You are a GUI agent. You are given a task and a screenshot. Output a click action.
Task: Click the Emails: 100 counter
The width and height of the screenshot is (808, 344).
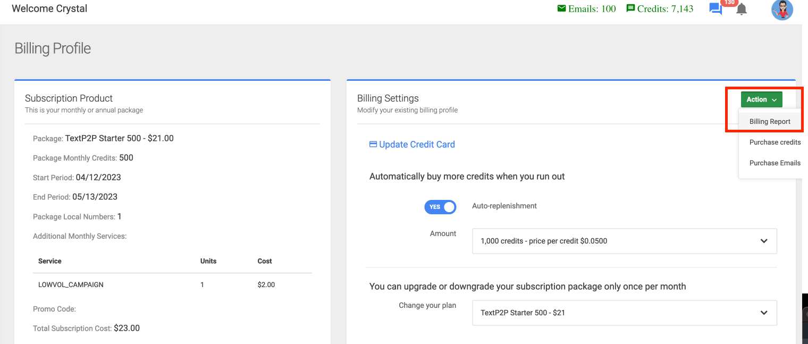point(586,9)
